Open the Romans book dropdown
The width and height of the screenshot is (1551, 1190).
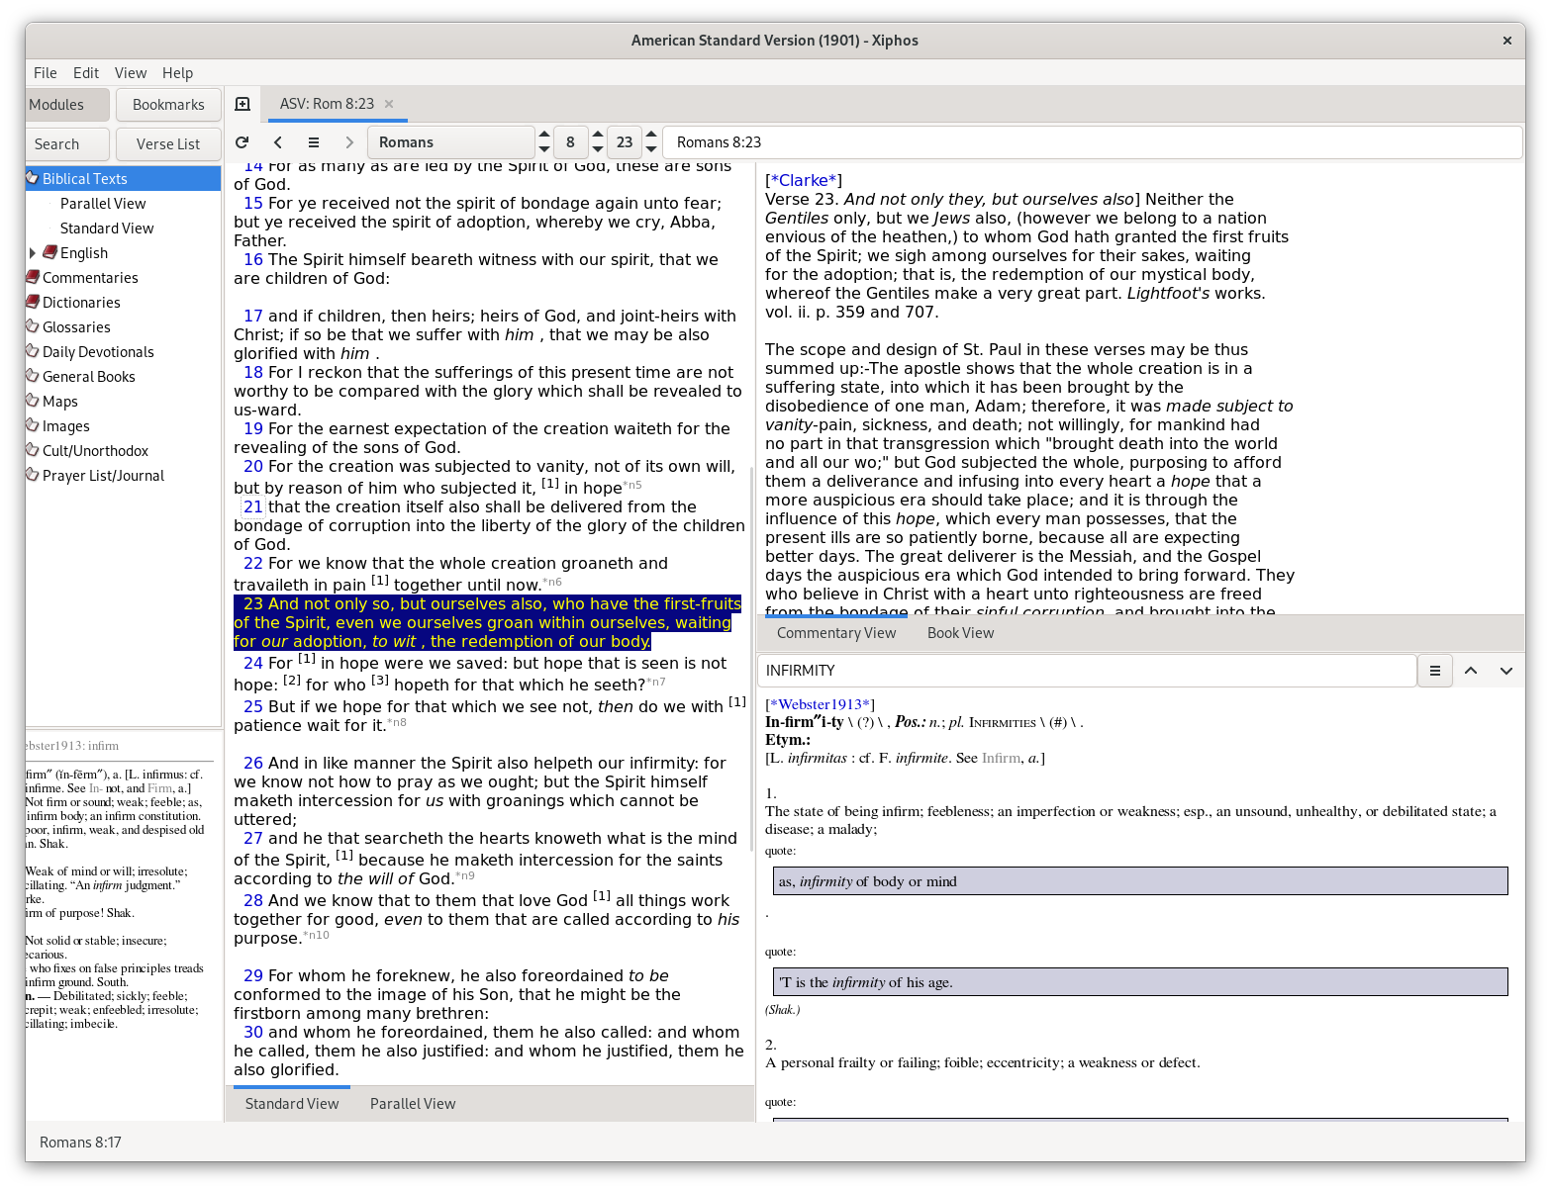click(x=451, y=141)
